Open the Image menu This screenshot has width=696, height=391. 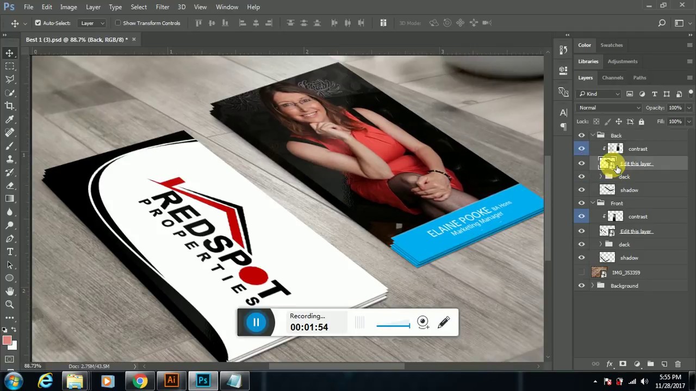(69, 7)
